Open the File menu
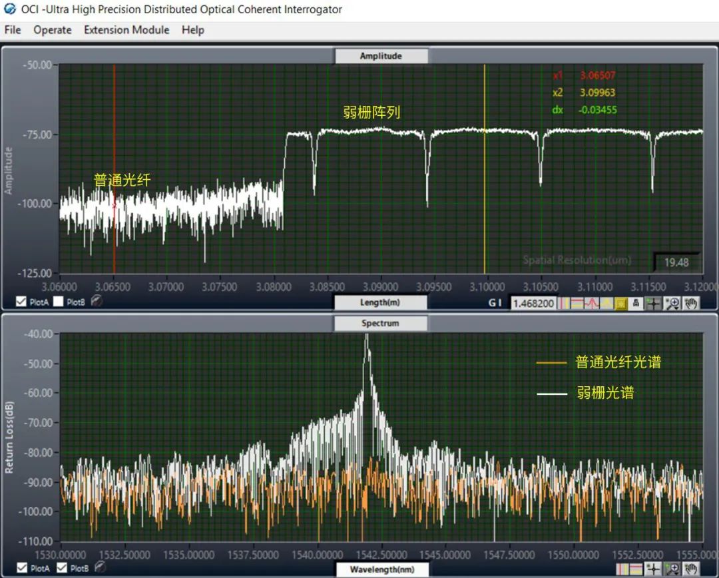Screen dimensions: 719x578 [x=13, y=30]
